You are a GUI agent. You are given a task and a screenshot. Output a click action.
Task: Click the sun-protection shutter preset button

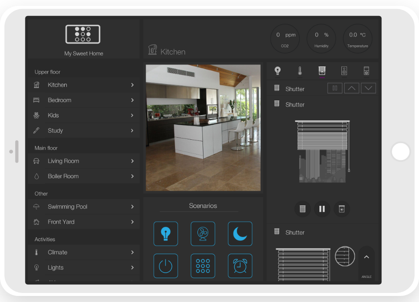341,209
